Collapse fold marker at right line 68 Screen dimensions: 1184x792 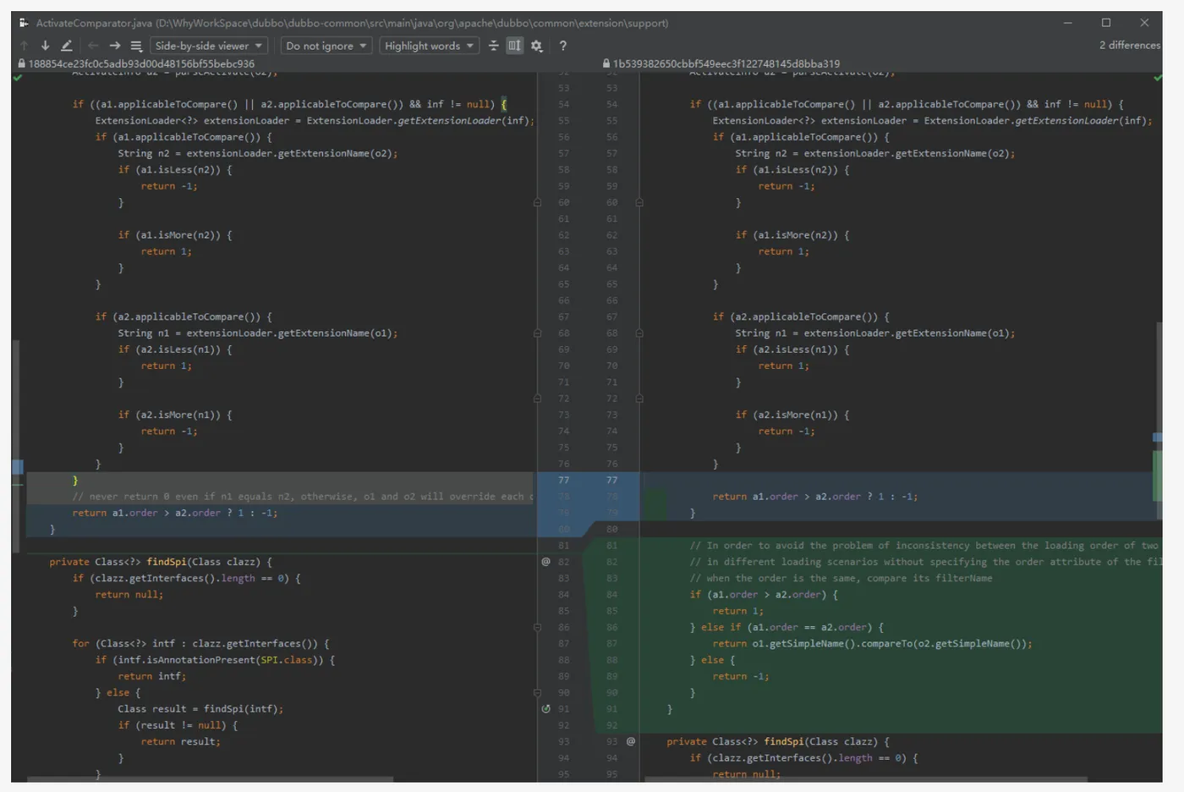[639, 333]
